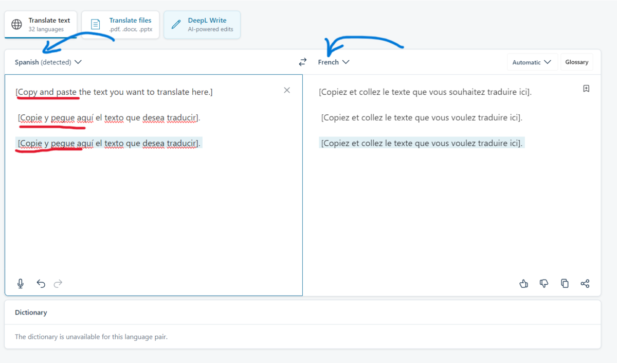The width and height of the screenshot is (617, 363).
Task: Share the translation via share icon
Action: coord(585,283)
